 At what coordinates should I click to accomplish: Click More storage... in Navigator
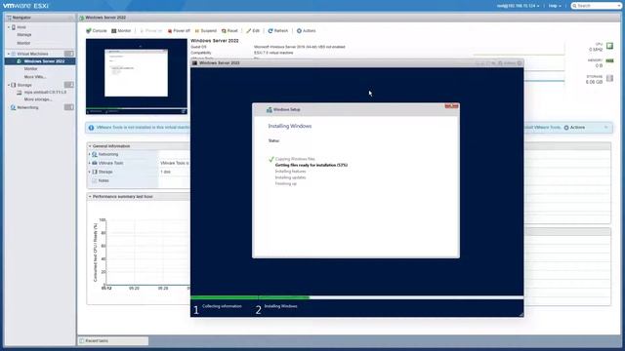click(38, 99)
